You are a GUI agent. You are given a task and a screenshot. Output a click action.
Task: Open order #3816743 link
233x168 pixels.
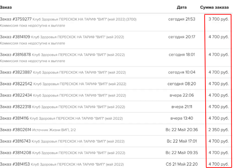pyautogui.click(x=15, y=141)
